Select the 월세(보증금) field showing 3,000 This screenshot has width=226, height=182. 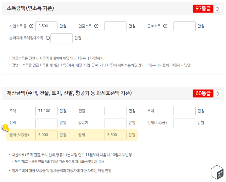[x=46, y=135]
